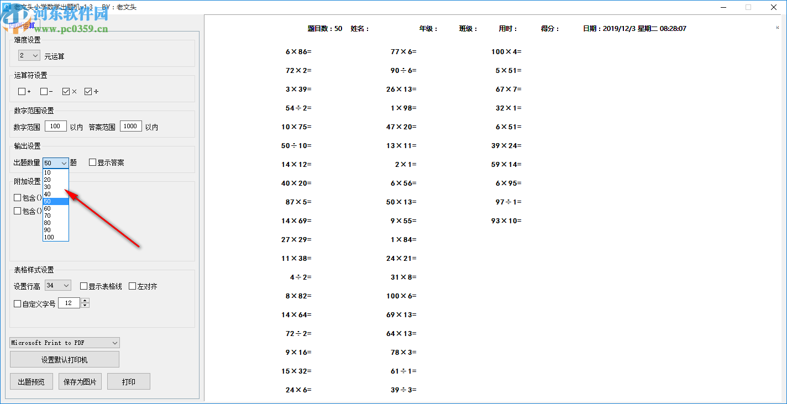This screenshot has height=404, width=787.
Task: Choose 30 in the question count list
Action: pos(56,187)
